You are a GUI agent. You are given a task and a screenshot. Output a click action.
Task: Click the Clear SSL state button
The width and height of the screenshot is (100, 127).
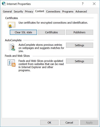coord(23,32)
